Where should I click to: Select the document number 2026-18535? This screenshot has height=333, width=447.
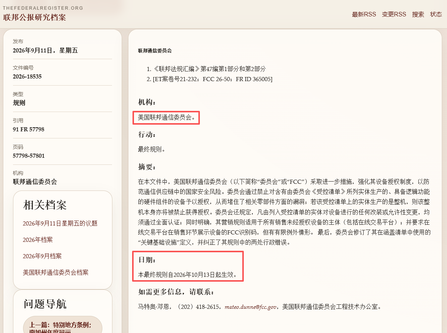(27, 77)
